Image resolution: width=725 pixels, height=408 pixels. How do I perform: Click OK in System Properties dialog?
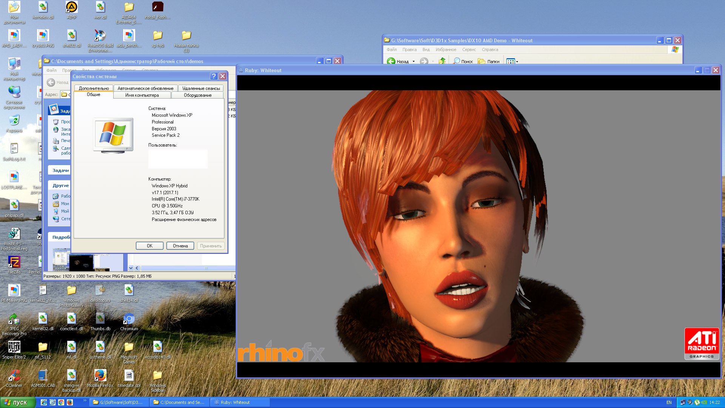(x=150, y=246)
